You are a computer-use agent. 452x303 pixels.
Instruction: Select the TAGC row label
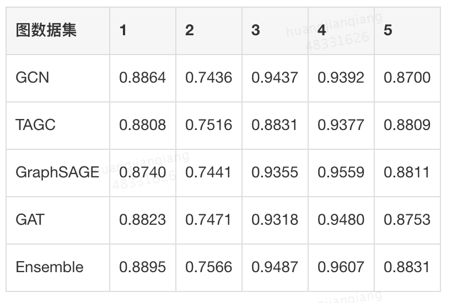point(36,125)
